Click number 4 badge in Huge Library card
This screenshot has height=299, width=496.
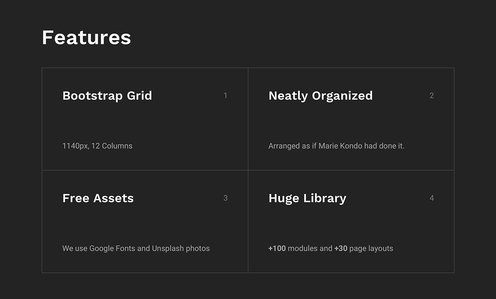432,198
